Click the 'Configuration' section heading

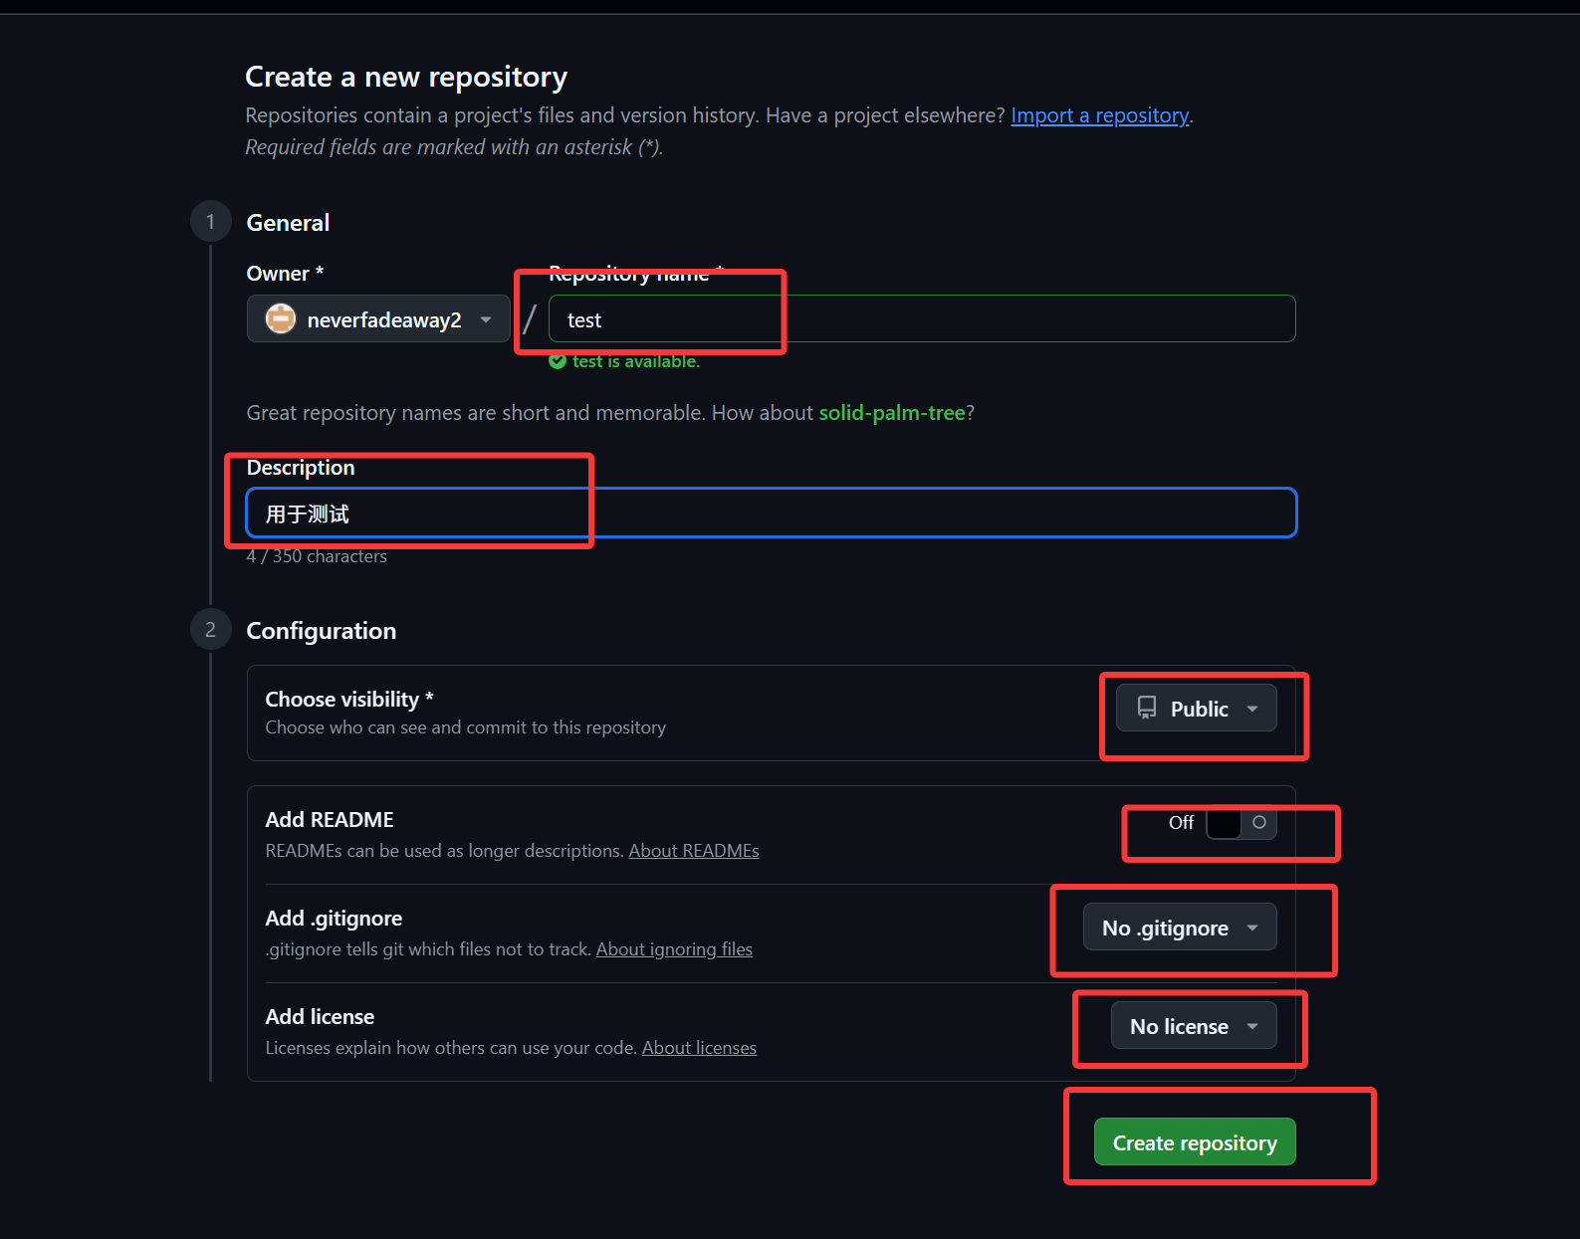click(321, 631)
